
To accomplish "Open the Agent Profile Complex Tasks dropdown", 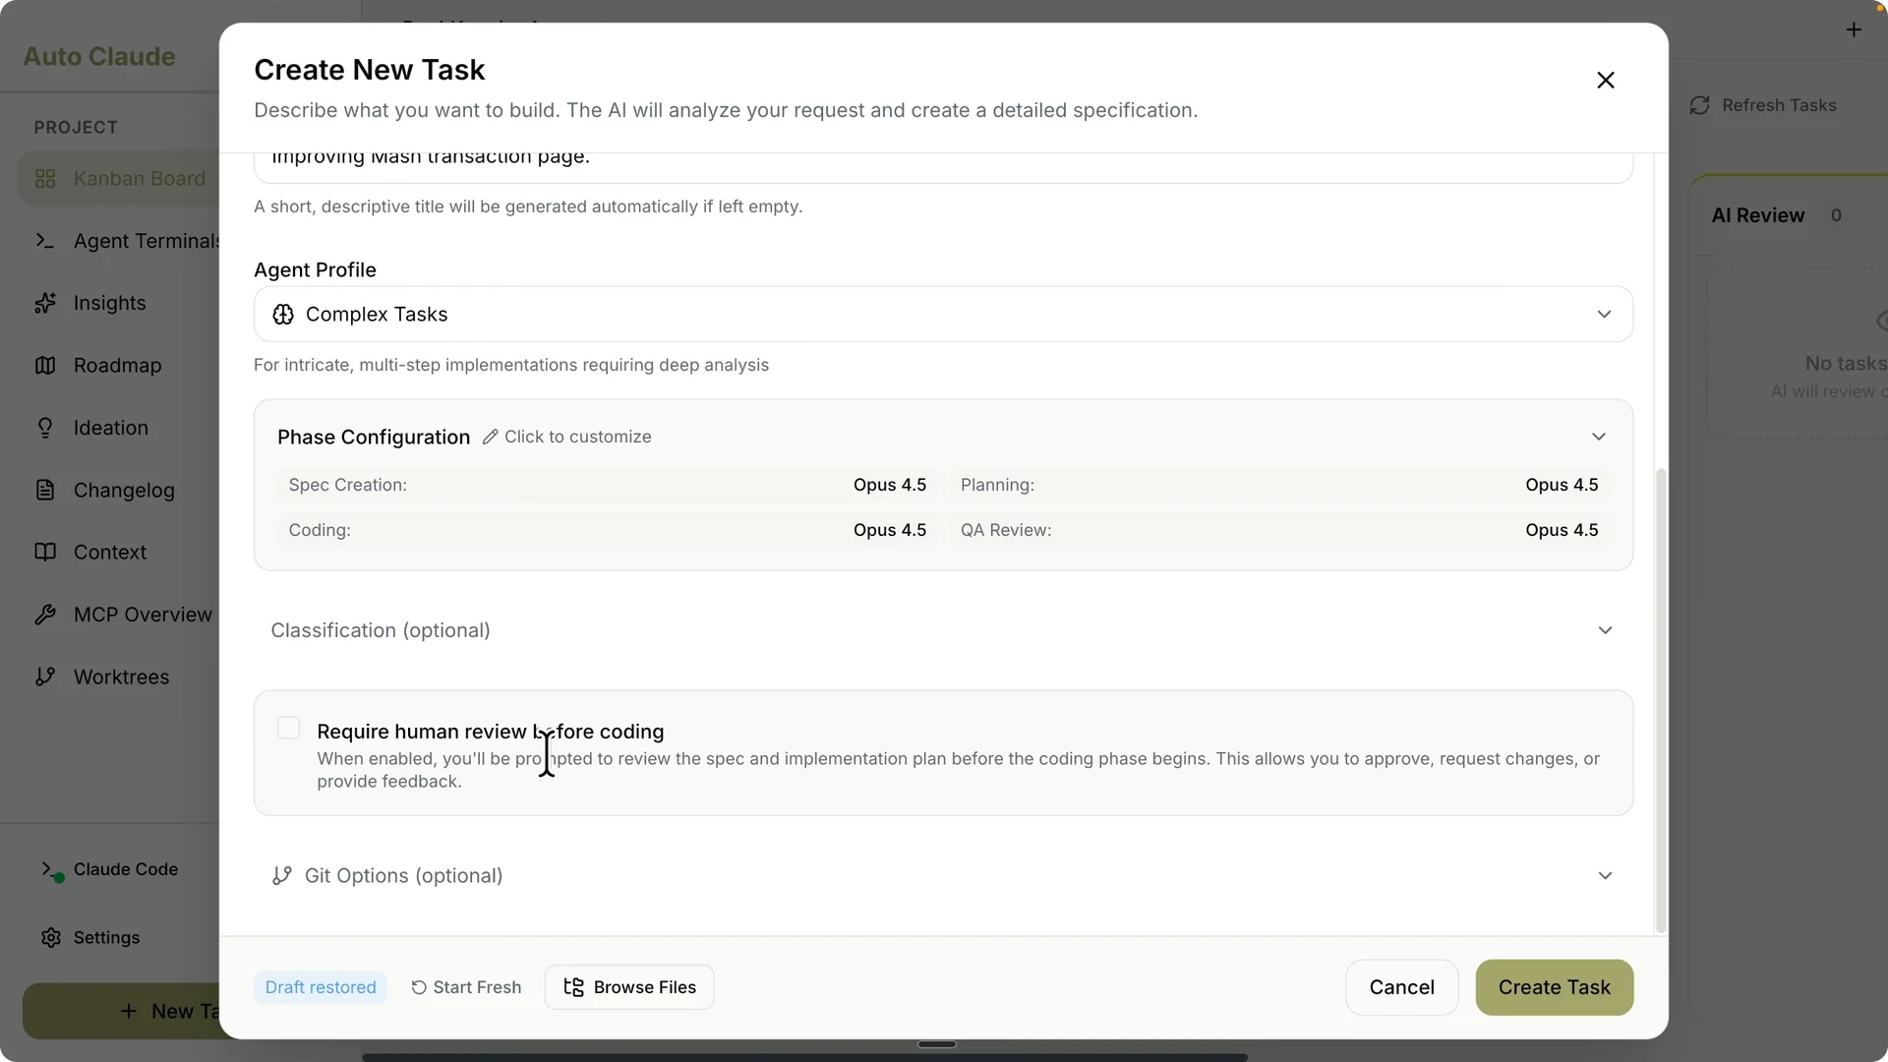I will (x=943, y=315).
